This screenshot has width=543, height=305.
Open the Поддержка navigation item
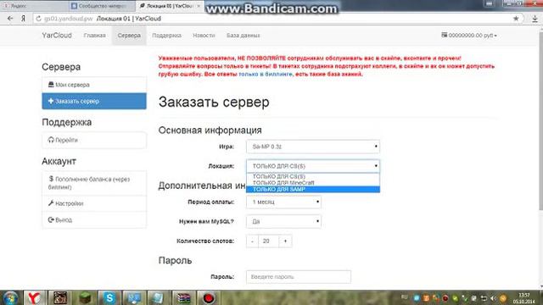click(x=166, y=36)
